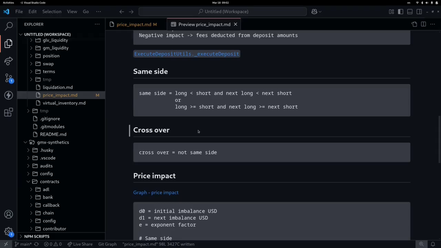Image resolution: width=441 pixels, height=248 pixels.
Task: Switch to the price_impact.md editor tab
Action: click(x=134, y=24)
